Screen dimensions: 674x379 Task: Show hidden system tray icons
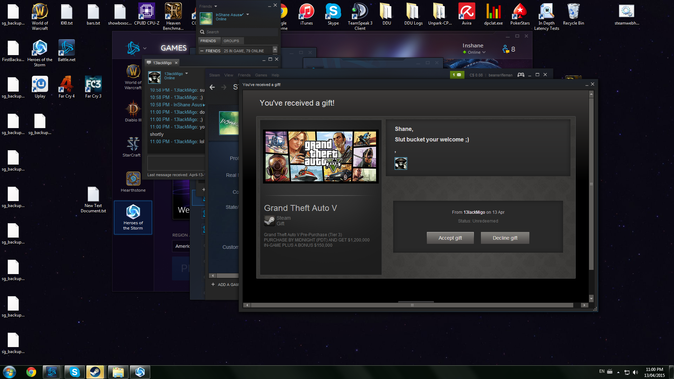(618, 372)
